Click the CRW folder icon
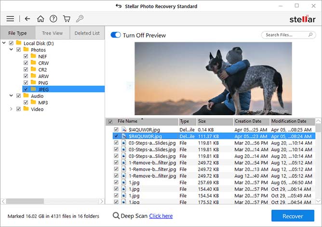Viewport: 322px width, 227px height. 33,63
